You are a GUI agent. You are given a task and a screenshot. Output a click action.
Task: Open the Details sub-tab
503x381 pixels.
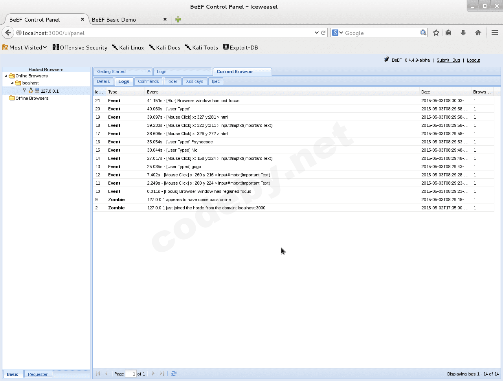(103, 81)
